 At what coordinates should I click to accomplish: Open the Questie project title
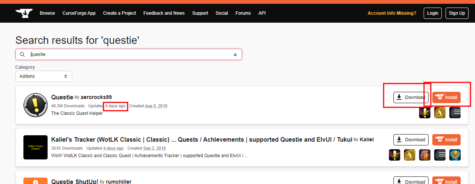pyautogui.click(x=62, y=97)
